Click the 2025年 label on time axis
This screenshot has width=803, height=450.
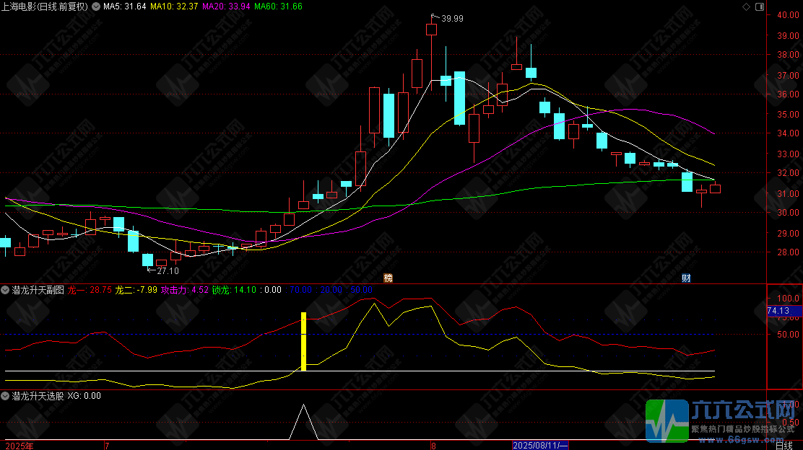(19, 446)
